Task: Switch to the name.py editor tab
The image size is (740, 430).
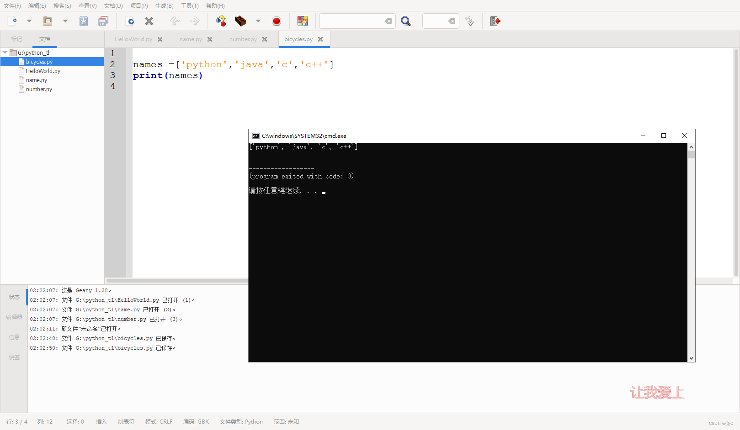Action: [x=191, y=39]
